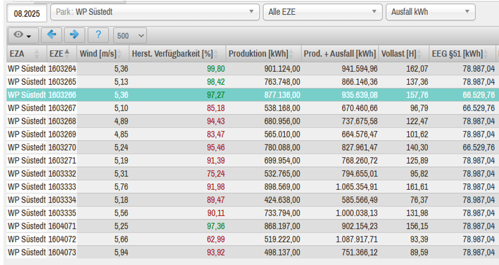The height and width of the screenshot is (265, 499).
Task: Click availability value 98,42
Action: click(x=216, y=82)
